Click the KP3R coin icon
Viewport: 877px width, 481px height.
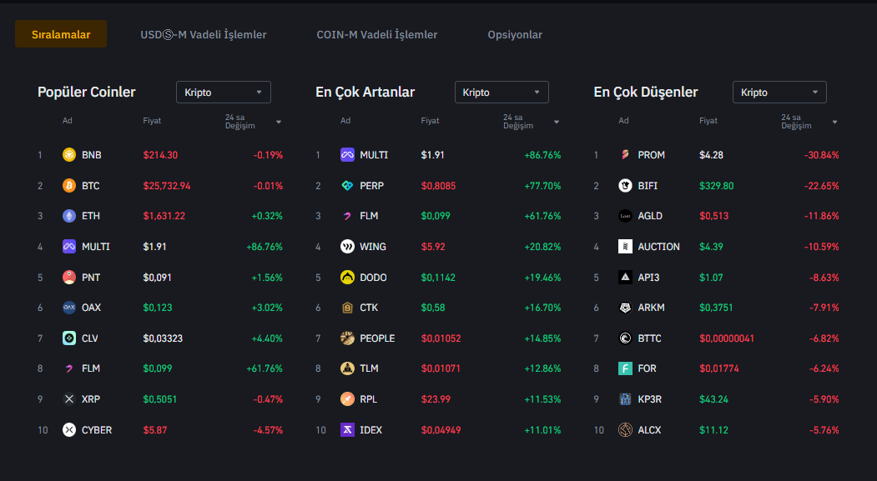[x=625, y=399]
